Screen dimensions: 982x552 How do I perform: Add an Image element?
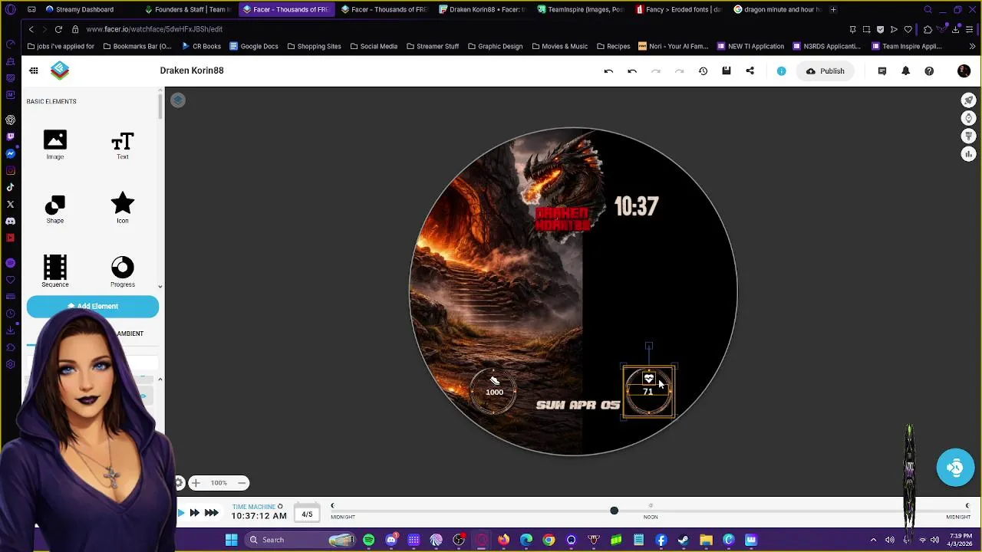pyautogui.click(x=55, y=144)
